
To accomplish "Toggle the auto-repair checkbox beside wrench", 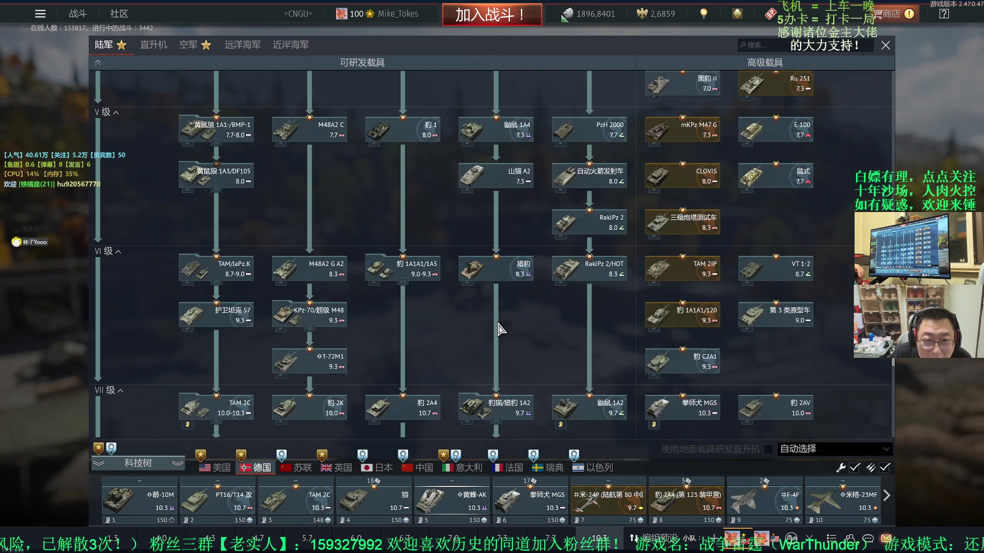I will (x=855, y=467).
